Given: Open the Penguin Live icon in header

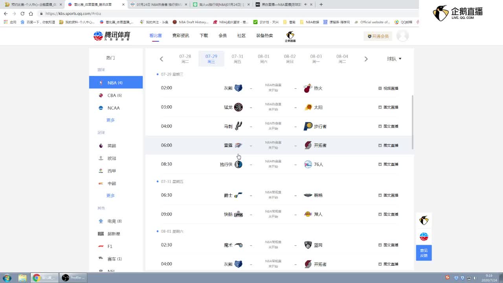Looking at the screenshot, I should coord(290,36).
